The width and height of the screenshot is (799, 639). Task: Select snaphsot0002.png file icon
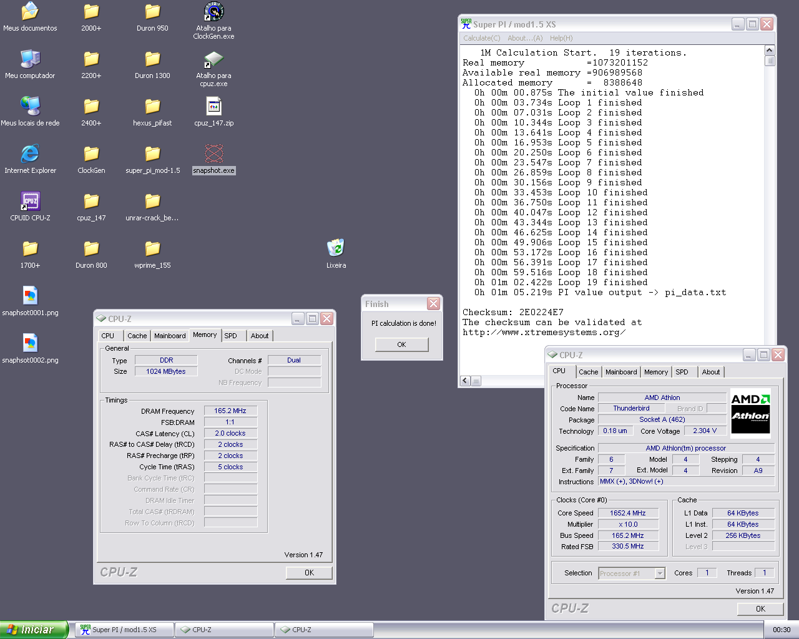point(30,349)
